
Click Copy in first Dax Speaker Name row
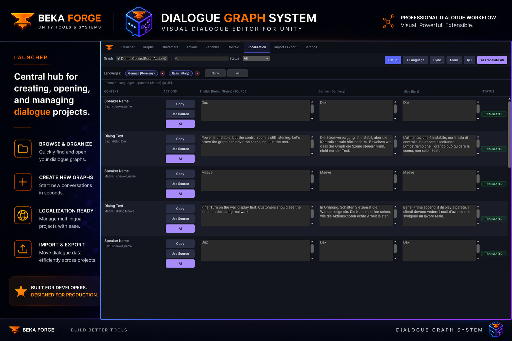click(180, 104)
